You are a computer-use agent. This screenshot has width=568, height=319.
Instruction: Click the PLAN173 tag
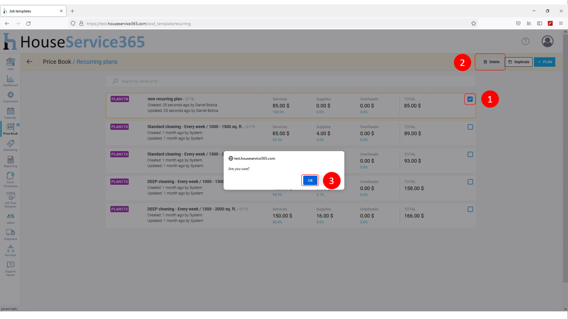point(120,182)
